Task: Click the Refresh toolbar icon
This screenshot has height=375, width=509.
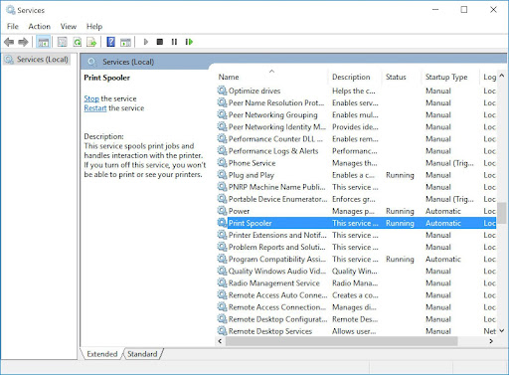Action: (78, 42)
